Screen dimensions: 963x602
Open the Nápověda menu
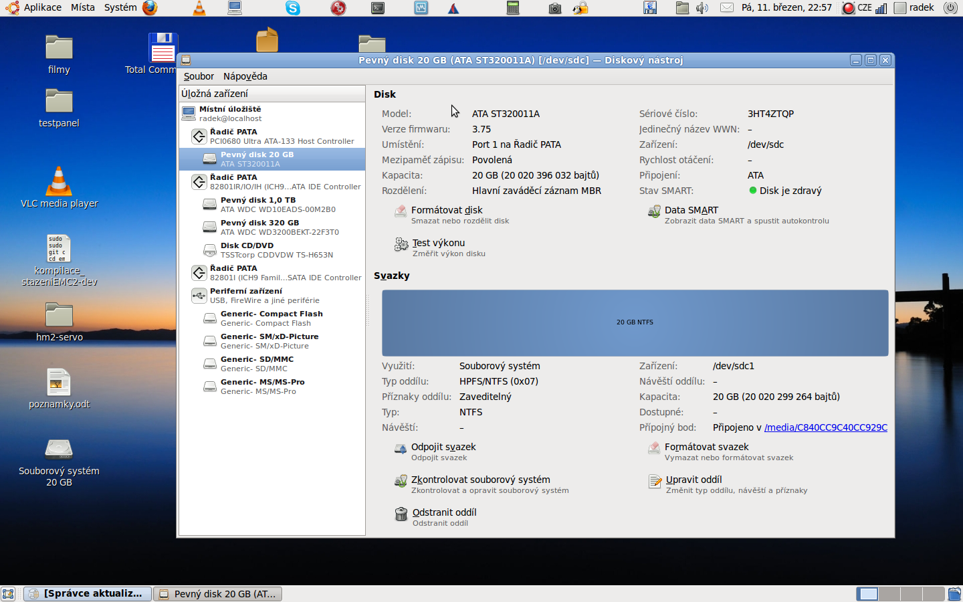(245, 76)
